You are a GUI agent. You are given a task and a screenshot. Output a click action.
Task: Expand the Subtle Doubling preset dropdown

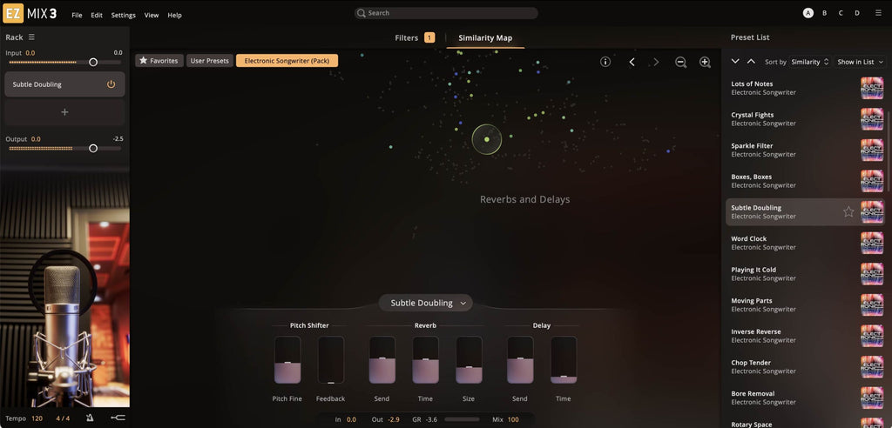[x=425, y=303]
